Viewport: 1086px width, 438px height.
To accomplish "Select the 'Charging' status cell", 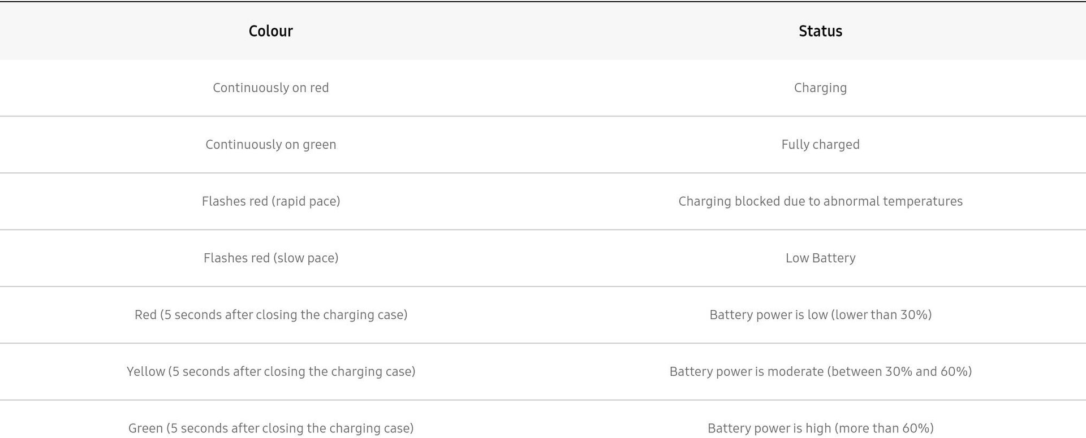I will coord(820,88).
